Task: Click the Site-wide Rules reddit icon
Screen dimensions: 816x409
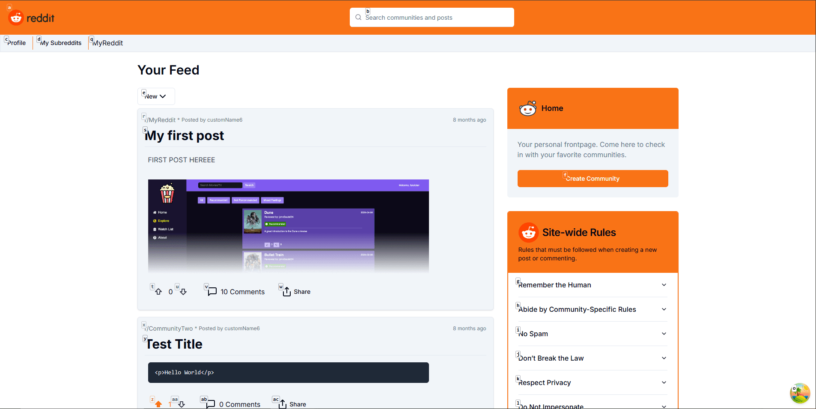Action: tap(529, 233)
